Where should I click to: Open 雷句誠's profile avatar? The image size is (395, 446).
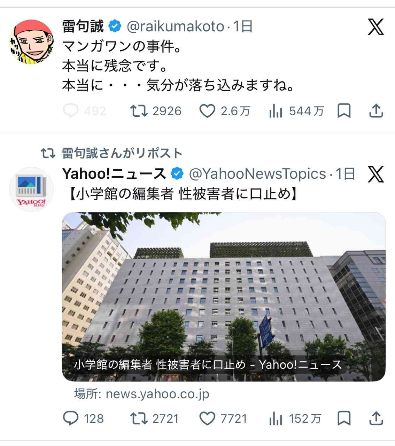tap(32, 42)
